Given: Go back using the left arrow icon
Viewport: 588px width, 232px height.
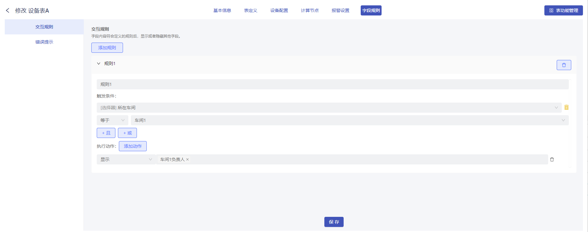Looking at the screenshot, I should pyautogui.click(x=8, y=10).
